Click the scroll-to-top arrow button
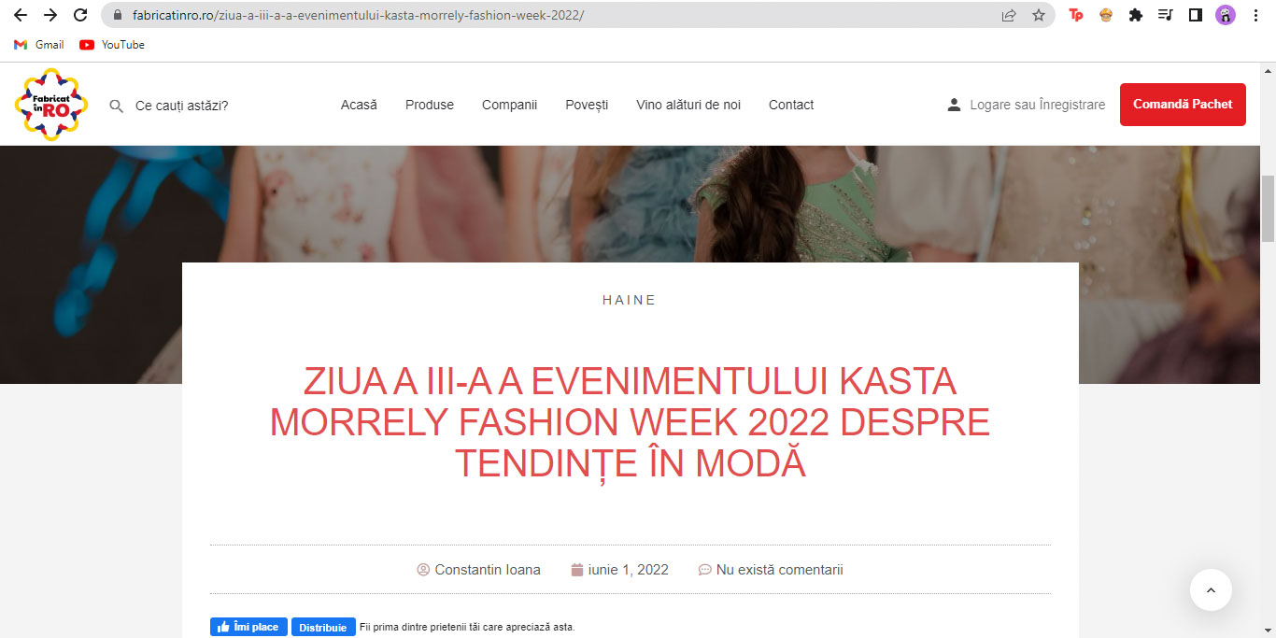This screenshot has height=638, width=1276. 1211,589
